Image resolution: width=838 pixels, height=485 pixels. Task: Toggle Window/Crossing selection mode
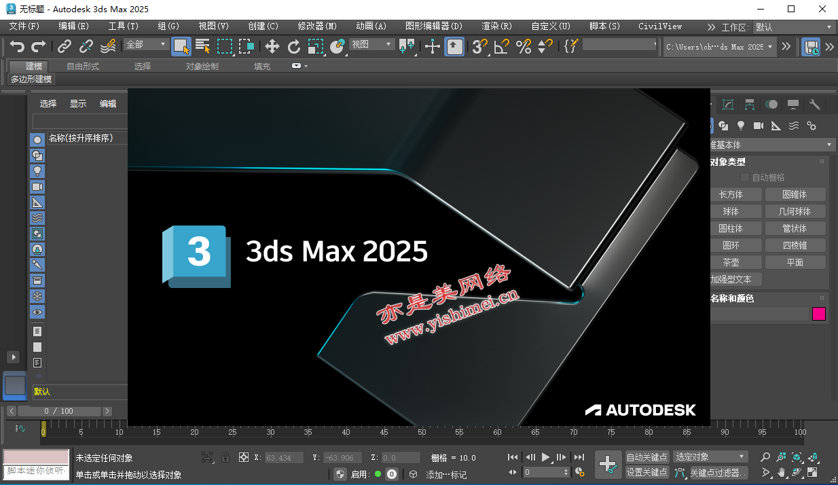247,46
